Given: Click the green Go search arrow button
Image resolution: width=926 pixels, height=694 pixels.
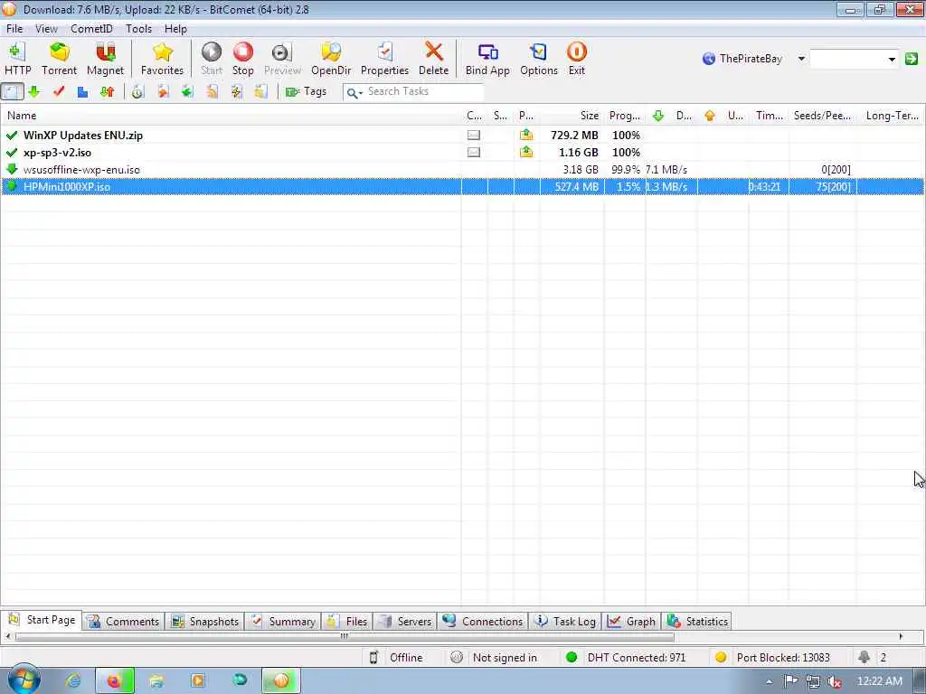Looking at the screenshot, I should pyautogui.click(x=912, y=59).
